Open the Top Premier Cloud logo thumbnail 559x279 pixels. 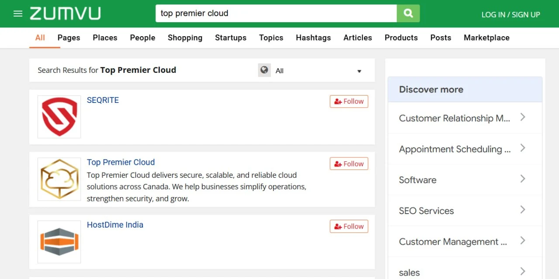coord(59,179)
